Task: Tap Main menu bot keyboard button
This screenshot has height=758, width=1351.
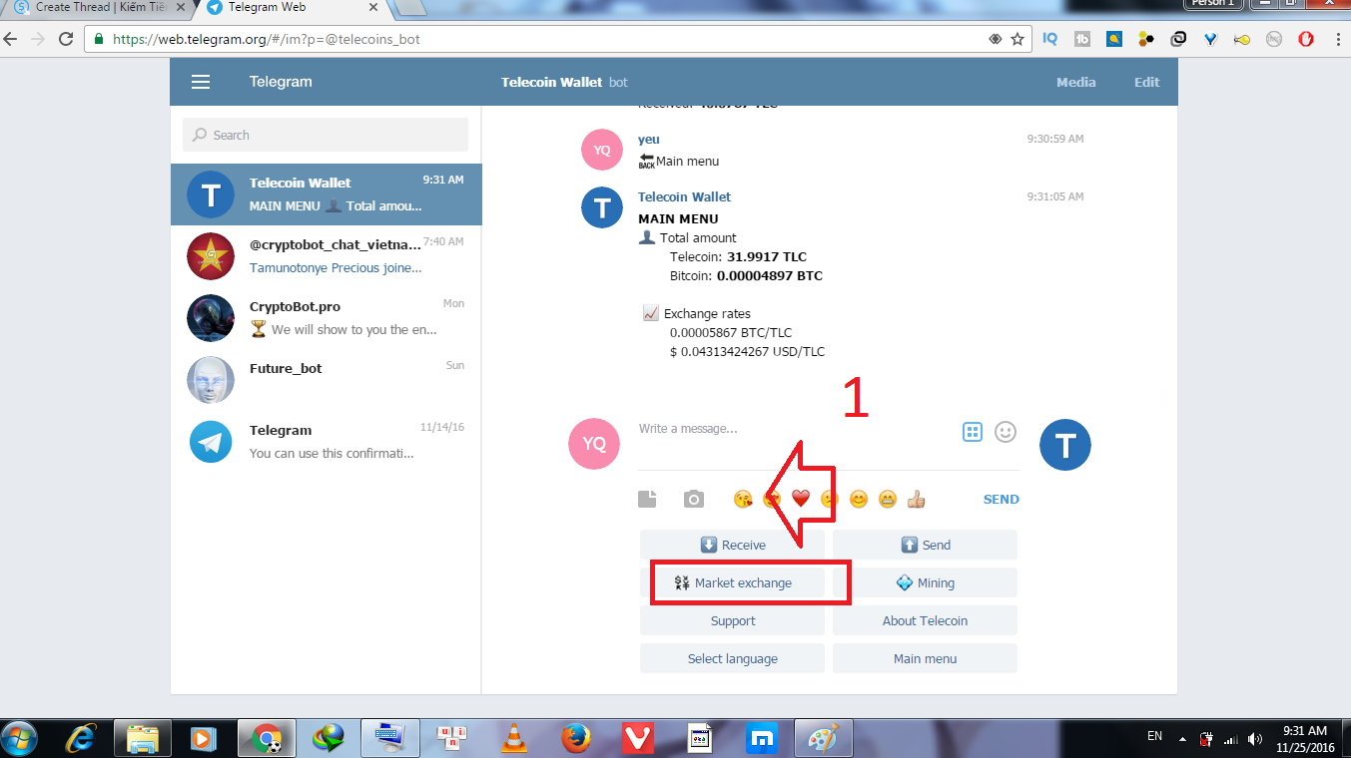Action: pos(925,658)
